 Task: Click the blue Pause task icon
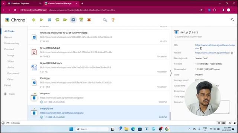coord(49,20)
